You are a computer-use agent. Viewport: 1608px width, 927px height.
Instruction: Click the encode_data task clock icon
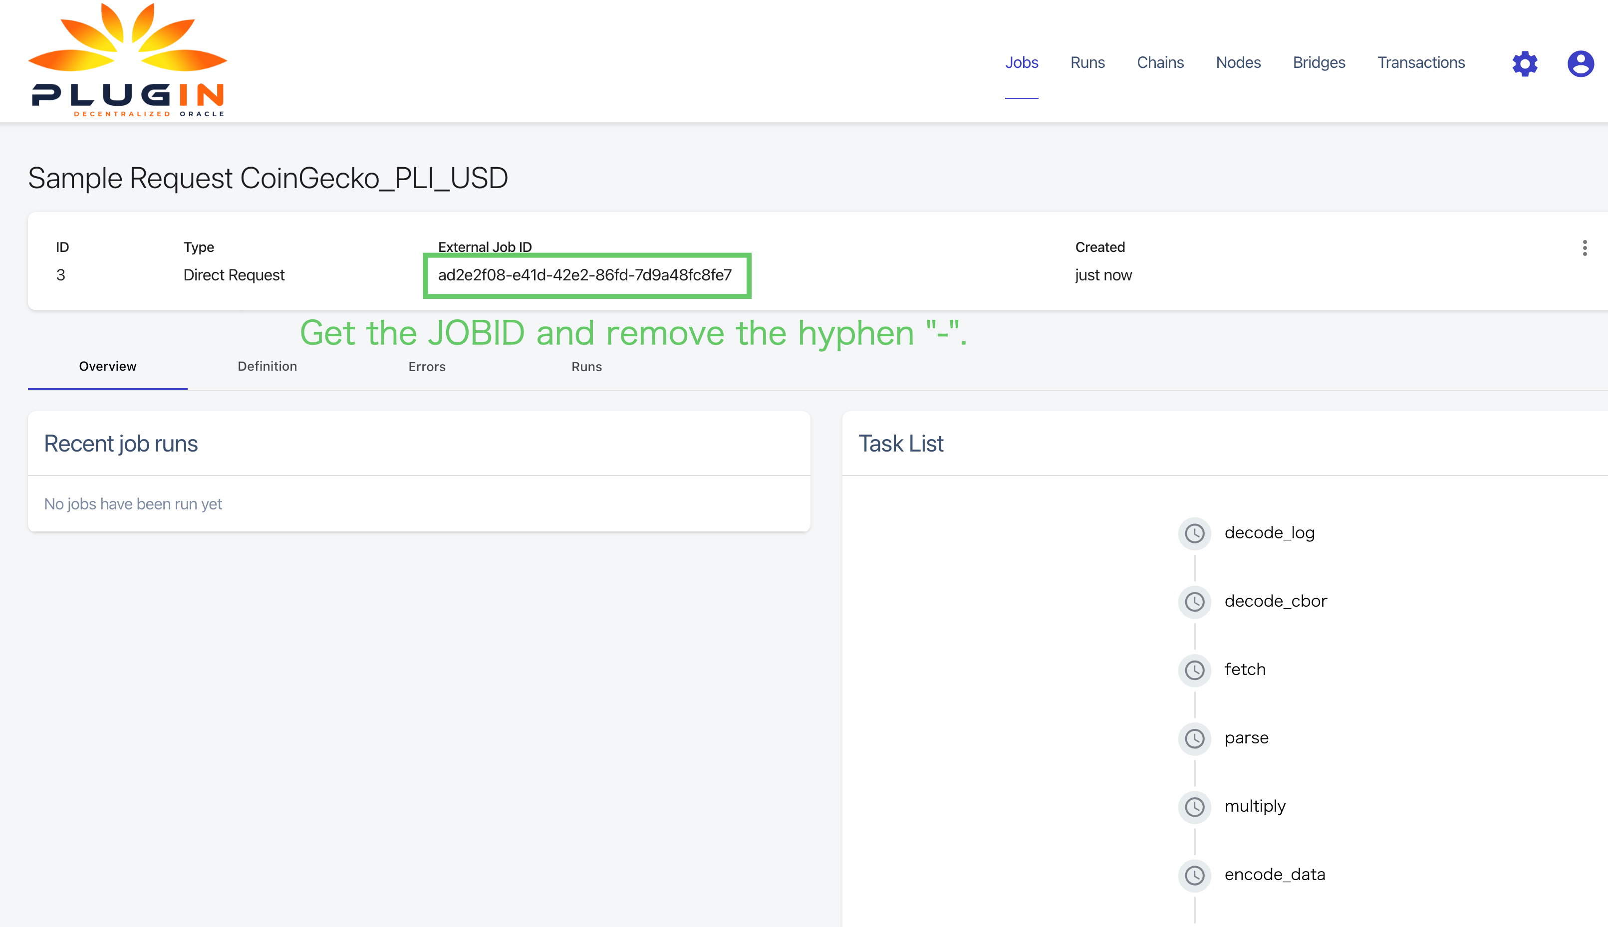coord(1195,876)
